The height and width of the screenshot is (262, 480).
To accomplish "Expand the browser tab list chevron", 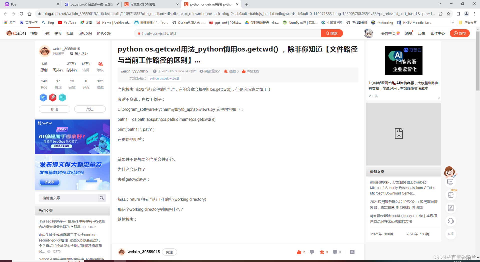I will click(439, 3).
